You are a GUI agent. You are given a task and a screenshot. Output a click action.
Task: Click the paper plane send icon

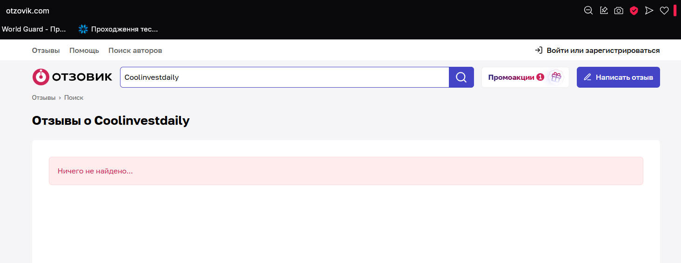coord(649,11)
